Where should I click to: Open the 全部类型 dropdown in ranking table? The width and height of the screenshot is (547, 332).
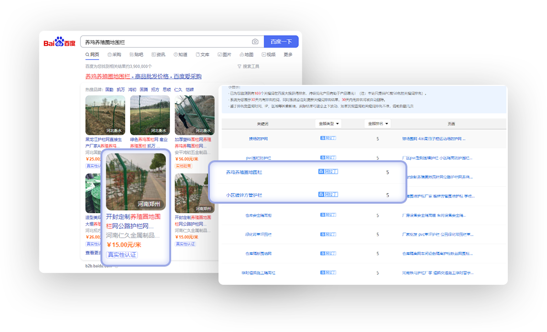point(328,124)
